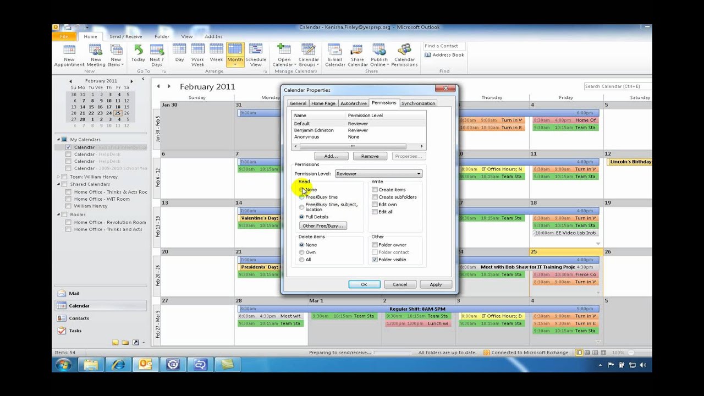Image resolution: width=704 pixels, height=396 pixels.
Task: Open Internet Explorer from taskbar
Action: (118, 365)
